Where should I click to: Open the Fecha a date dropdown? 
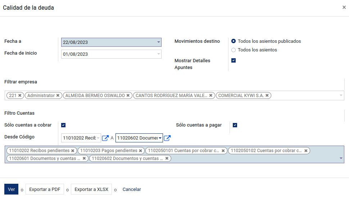click(x=158, y=42)
